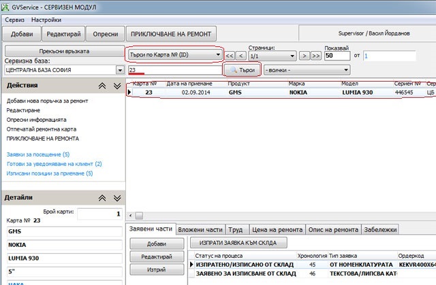Click the row selector arrow of card 23
Screen dimensions: 436x285
(x=129, y=93)
